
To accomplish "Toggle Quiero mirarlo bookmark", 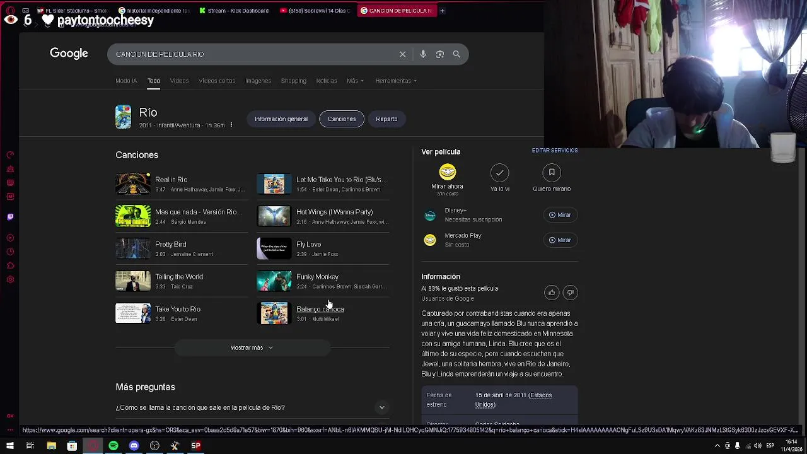I will pos(552,172).
